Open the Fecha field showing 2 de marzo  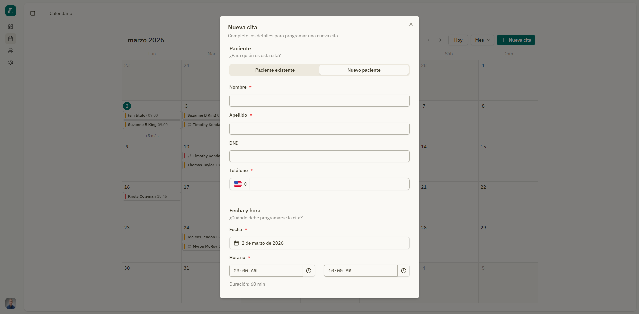pos(319,243)
